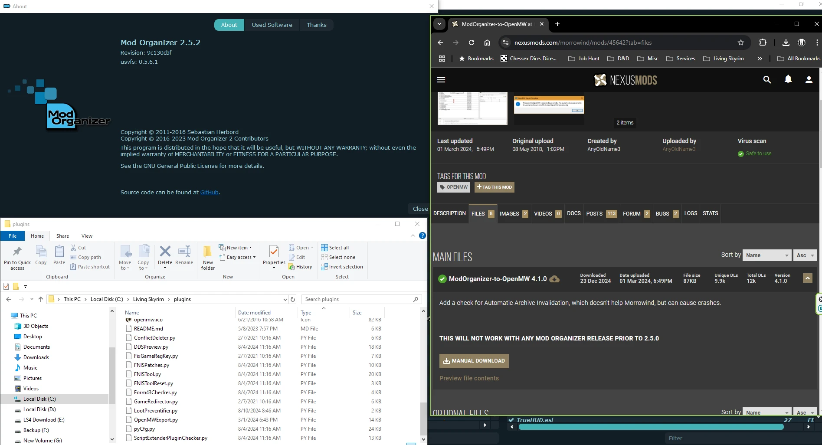Screen dimensions: 822x445
Task: Select Downloads in navigation pane
Action: click(36, 357)
